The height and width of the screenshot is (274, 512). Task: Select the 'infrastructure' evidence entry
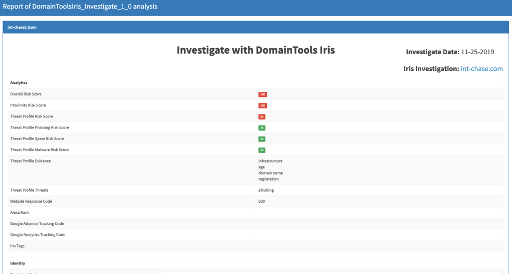[270, 161]
